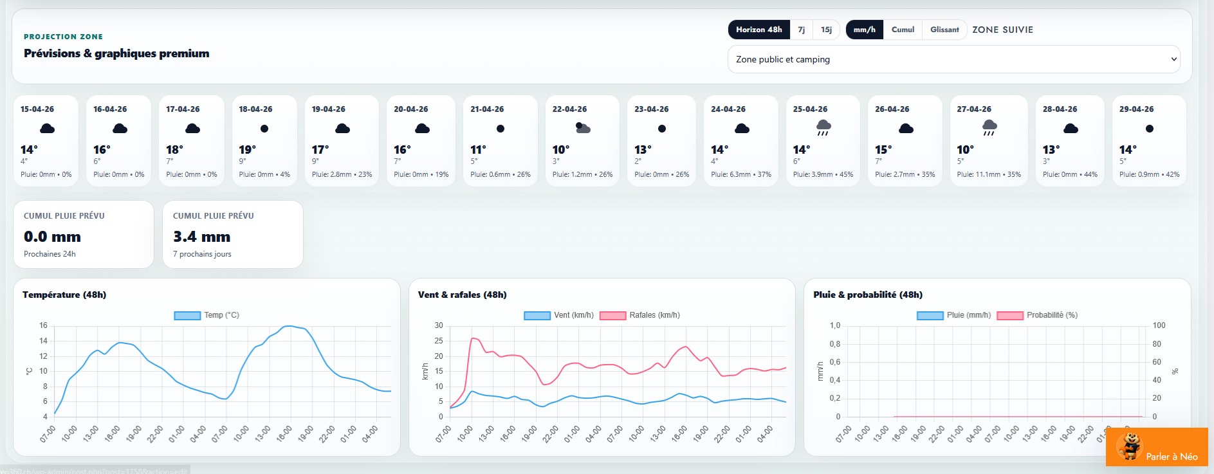This screenshot has height=474, width=1214.
Task: Select the mm/h unit option
Action: (864, 30)
